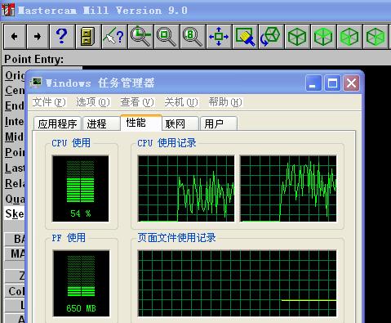Activate the dynamic rotate cube icon
This screenshot has width=391, height=323.
(x=271, y=37)
